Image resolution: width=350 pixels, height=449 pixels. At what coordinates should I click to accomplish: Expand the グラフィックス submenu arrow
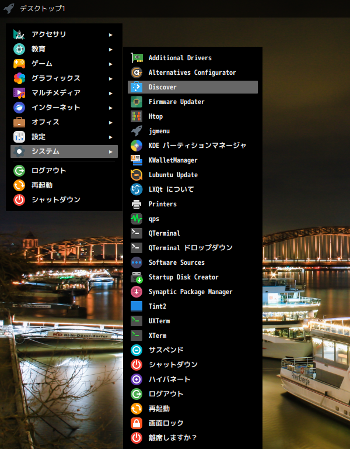(x=110, y=78)
